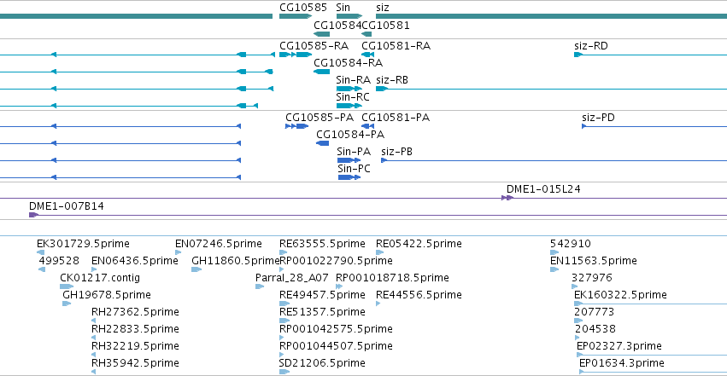Select the Sin-PC protein feature
Viewport: 727px width, 376px height.
(349, 177)
